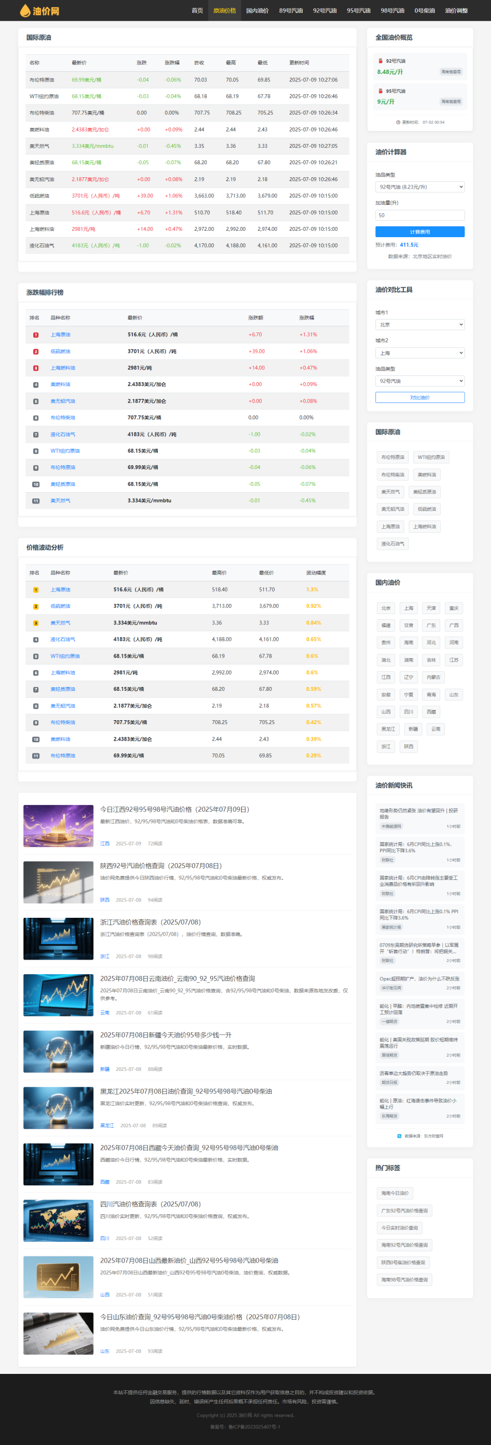Click the red rank 1 badge in 涨跌幅排行榜
This screenshot has height=1445, width=491.
click(36, 335)
